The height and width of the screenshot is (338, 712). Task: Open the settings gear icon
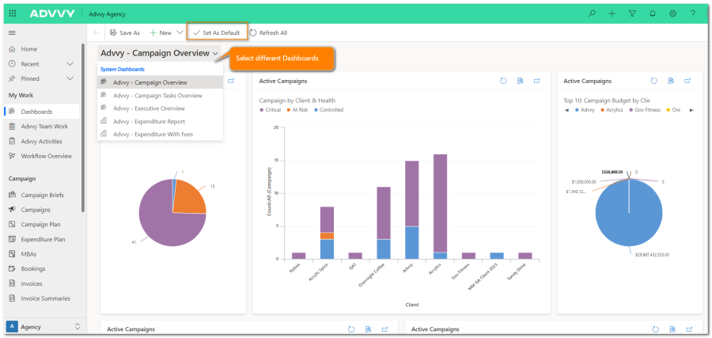pyautogui.click(x=672, y=13)
